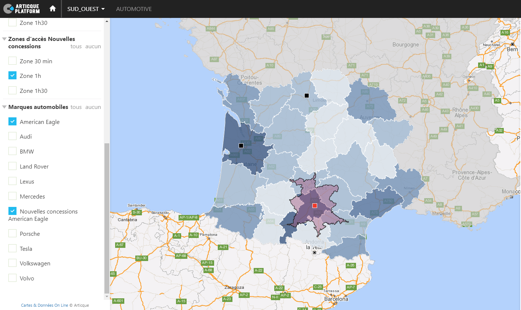The width and height of the screenshot is (521, 310).
Task: Enable Zone 1h30 under Nouvelles concessions
Action: [x=12, y=90]
